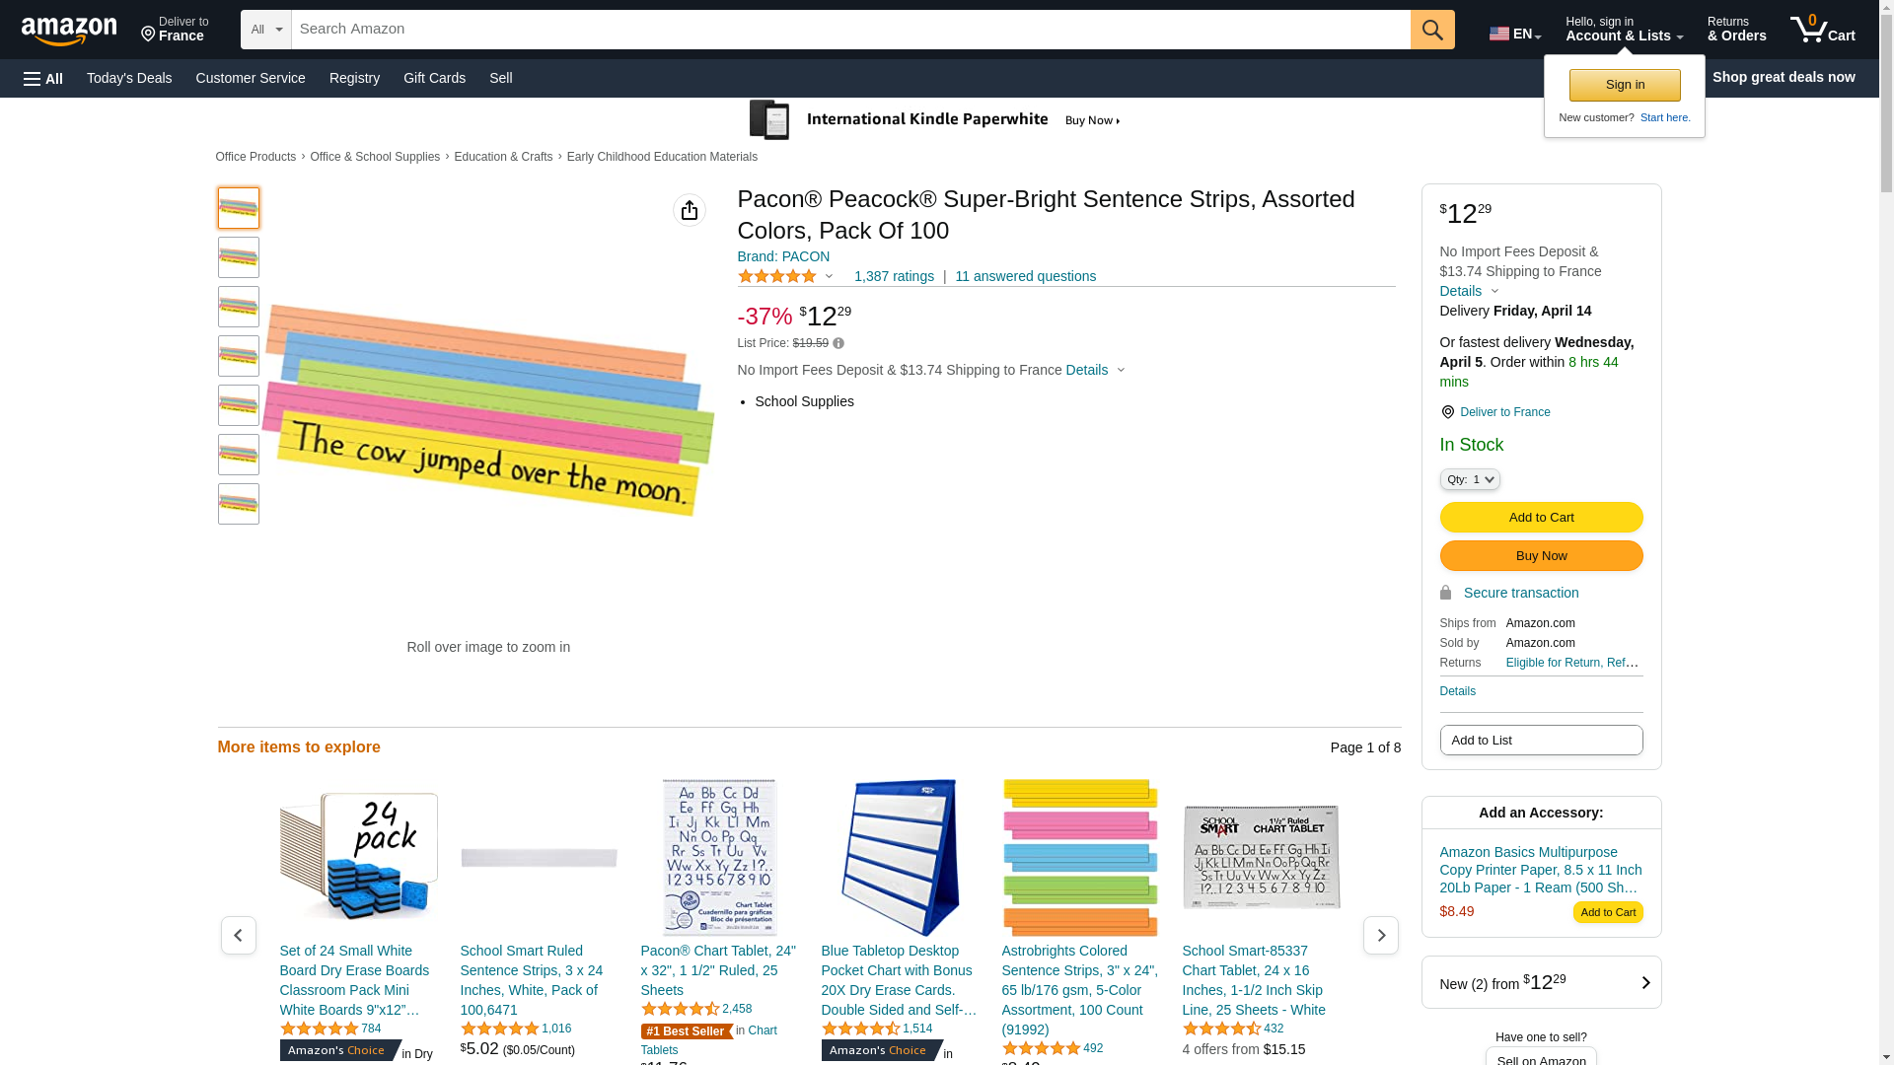The image size is (1894, 1065).
Task: Click the Search Amazon input field
Action: pos(850,30)
